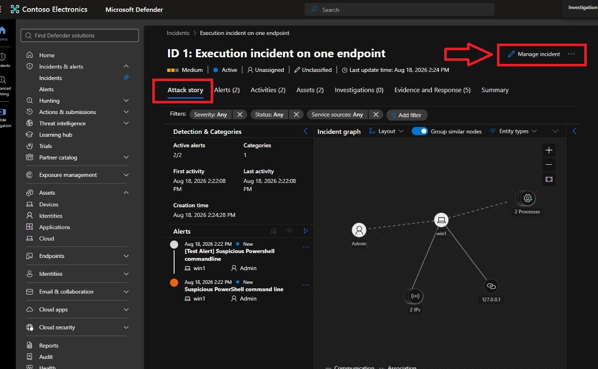Click the Hunting magnifier icon
The image size is (598, 369).
(29, 100)
